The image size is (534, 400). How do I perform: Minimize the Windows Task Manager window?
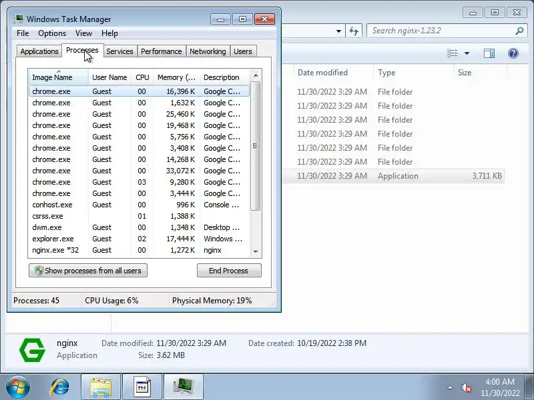[x=221, y=19]
